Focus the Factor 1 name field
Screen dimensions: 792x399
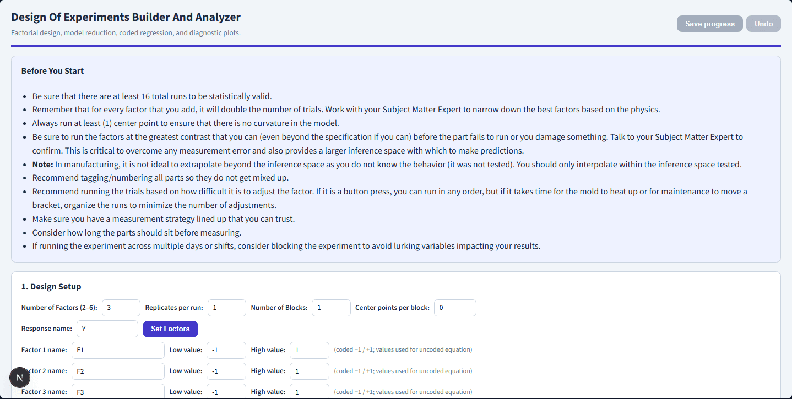[x=118, y=350]
